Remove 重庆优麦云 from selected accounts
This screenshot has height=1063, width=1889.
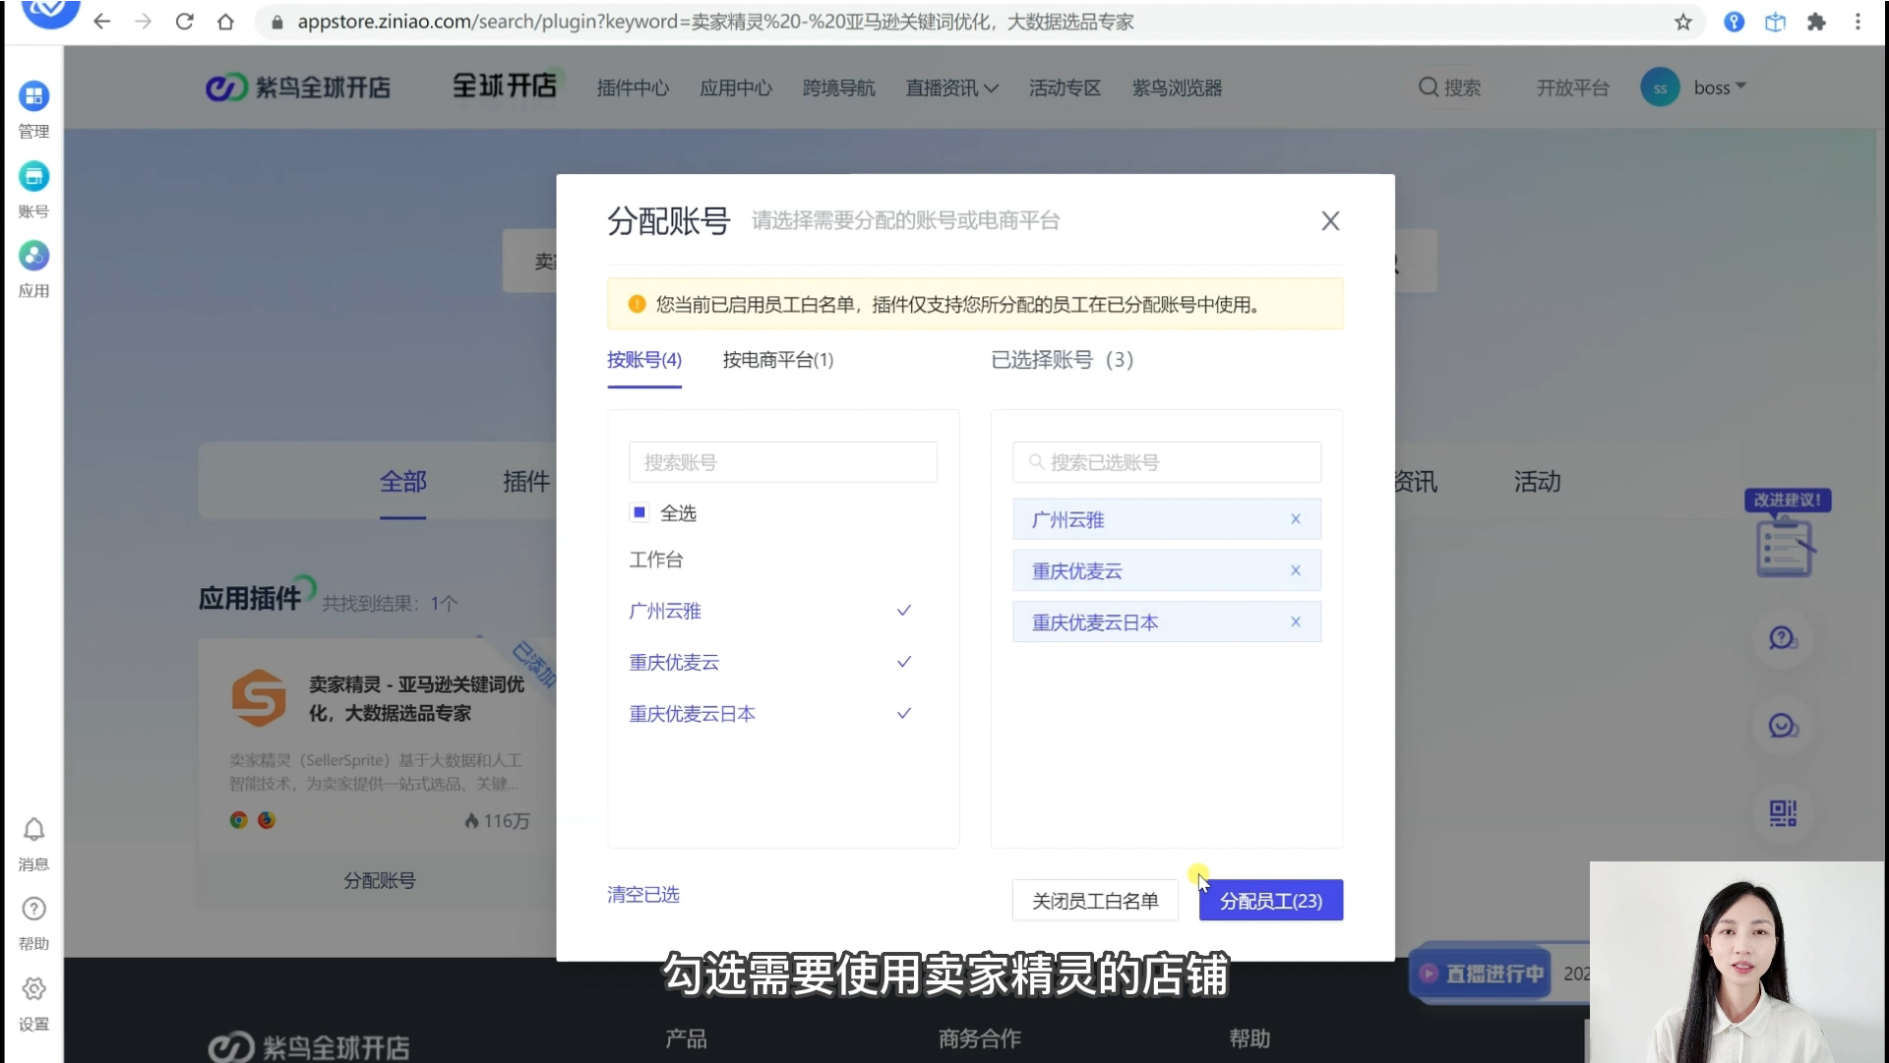(x=1296, y=570)
